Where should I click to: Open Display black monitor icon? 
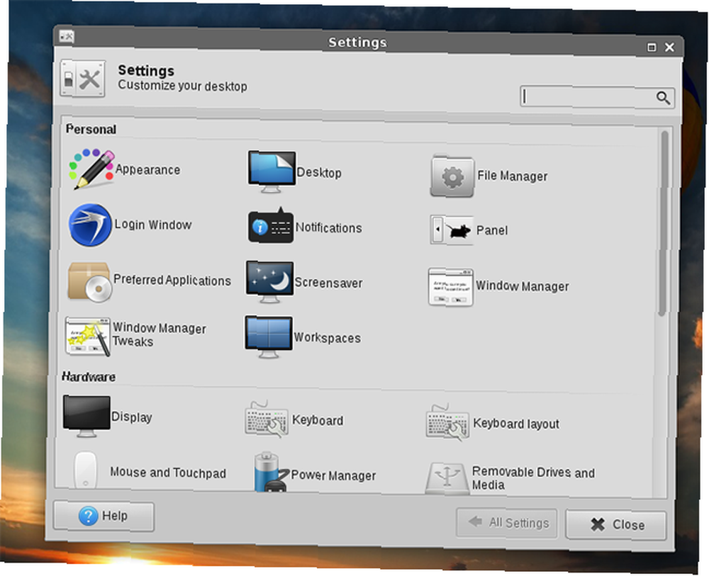(x=86, y=416)
